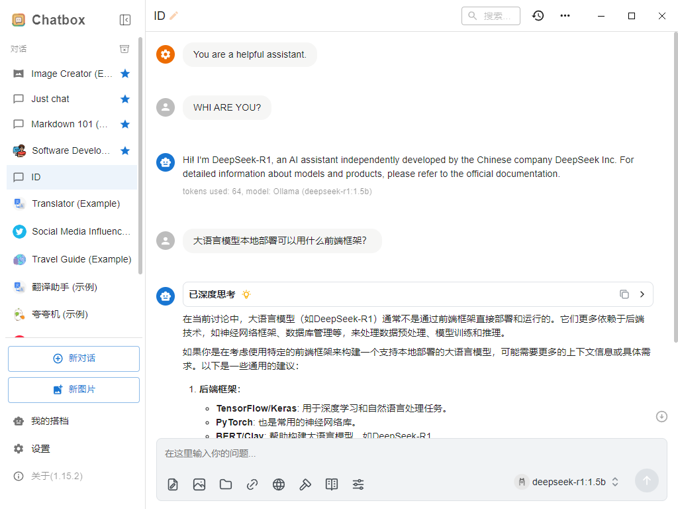Open the Software Developer conversation
The height and width of the screenshot is (509, 678).
pos(72,150)
